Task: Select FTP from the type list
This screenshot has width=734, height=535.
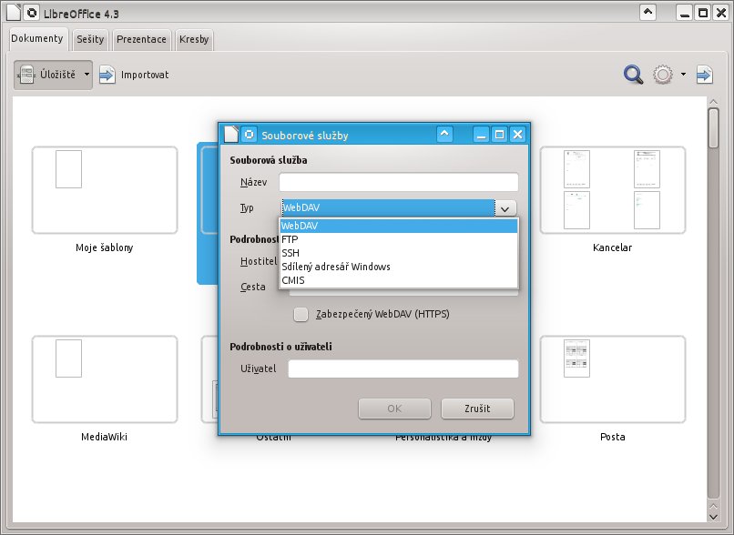Action: point(398,239)
